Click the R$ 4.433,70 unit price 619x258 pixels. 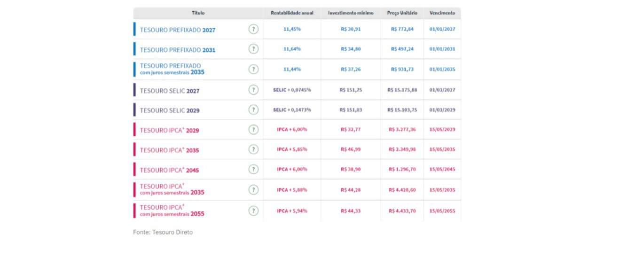point(402,211)
